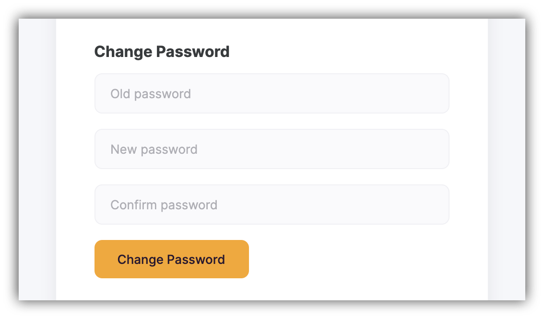This screenshot has height=319, width=544.
Task: Submit the form via Change Password button
Action: pyautogui.click(x=171, y=259)
